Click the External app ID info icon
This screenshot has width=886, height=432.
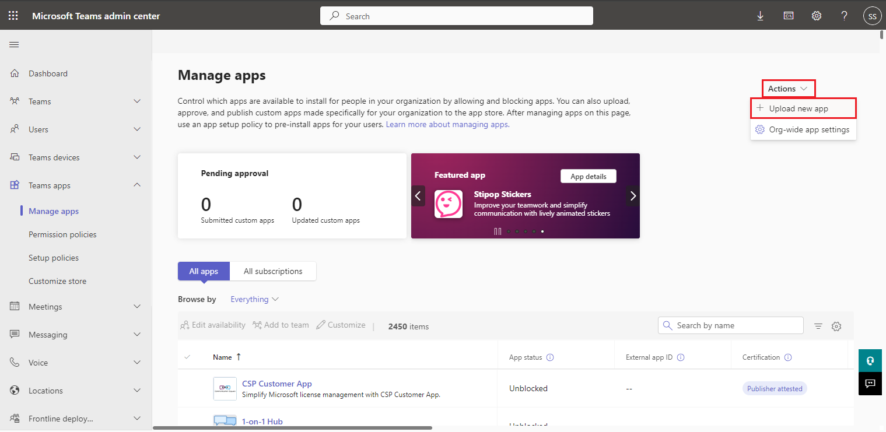pyautogui.click(x=681, y=357)
